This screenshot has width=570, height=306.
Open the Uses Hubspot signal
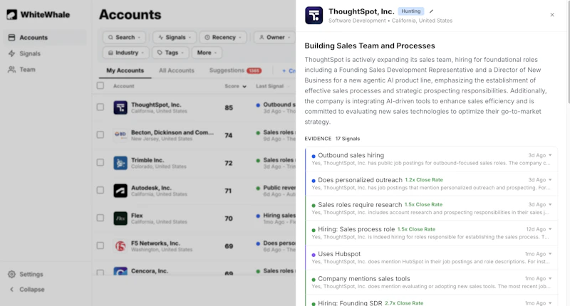(432, 258)
